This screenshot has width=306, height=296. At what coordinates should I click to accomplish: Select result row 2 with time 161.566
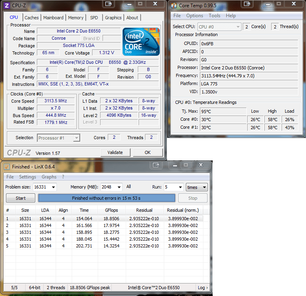(x=103, y=225)
